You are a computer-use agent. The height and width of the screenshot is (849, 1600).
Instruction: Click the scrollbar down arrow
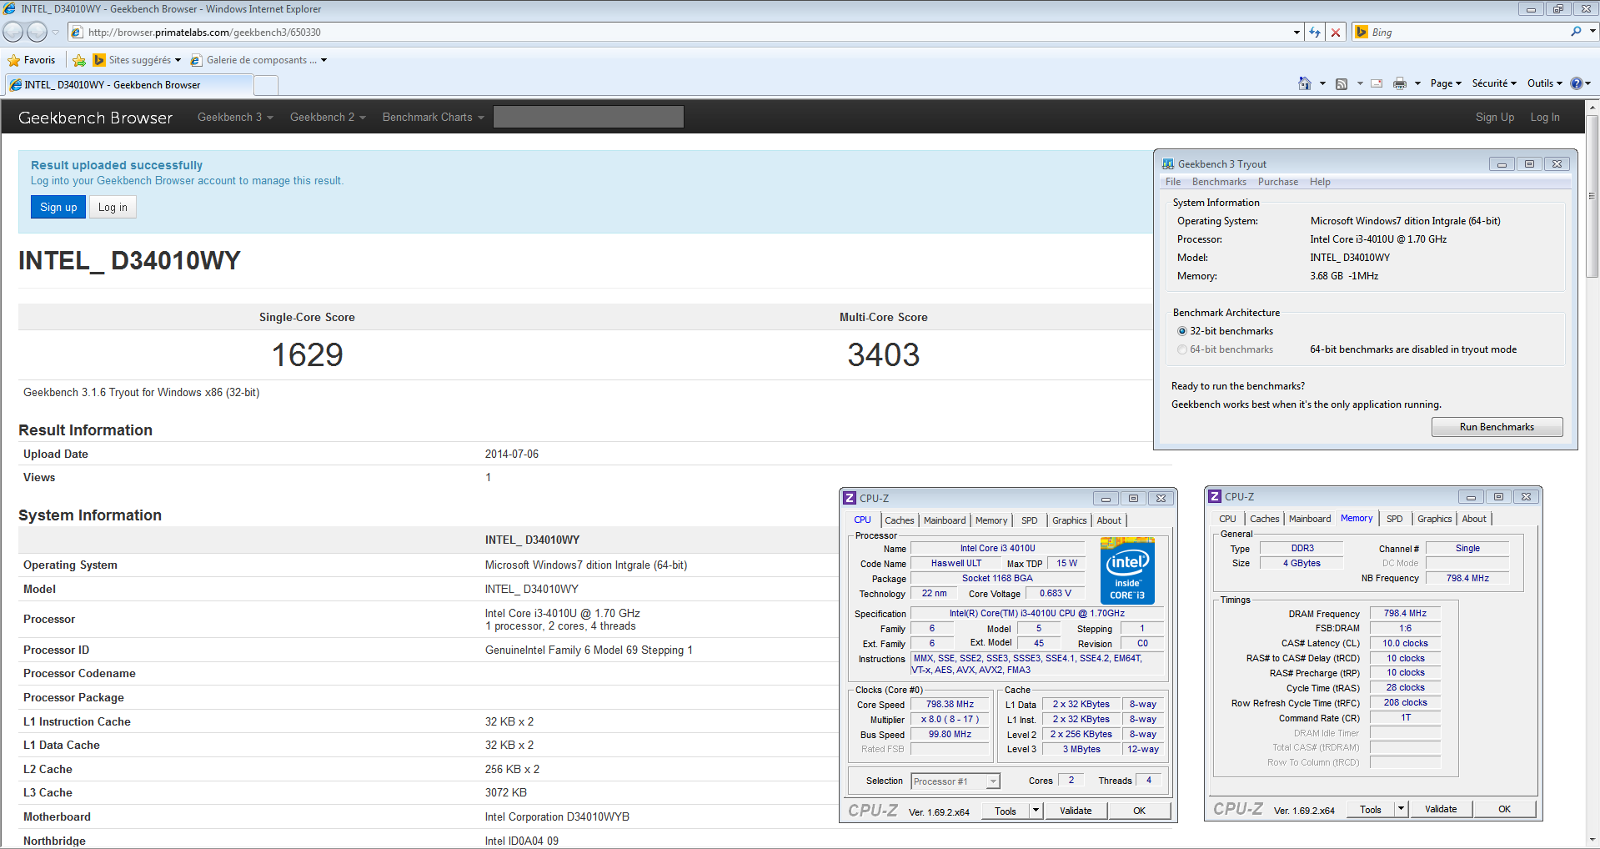[x=1592, y=840]
